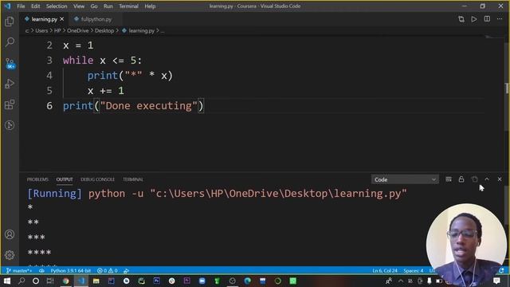Open the File menu

(x=21, y=6)
